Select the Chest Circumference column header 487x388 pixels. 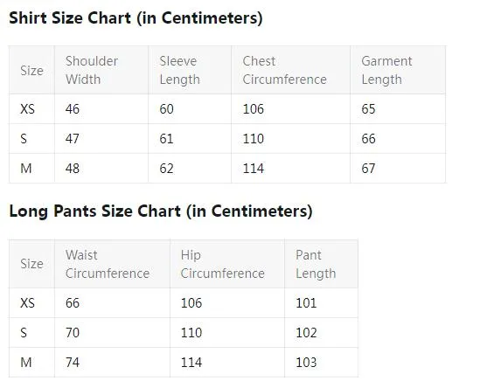(284, 70)
